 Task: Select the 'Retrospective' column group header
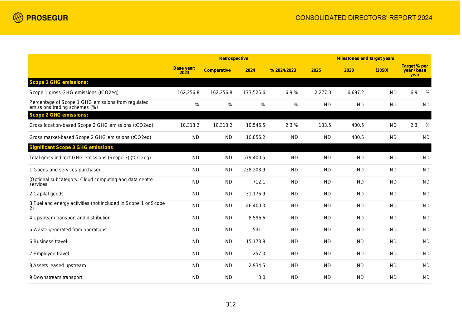click(234, 58)
